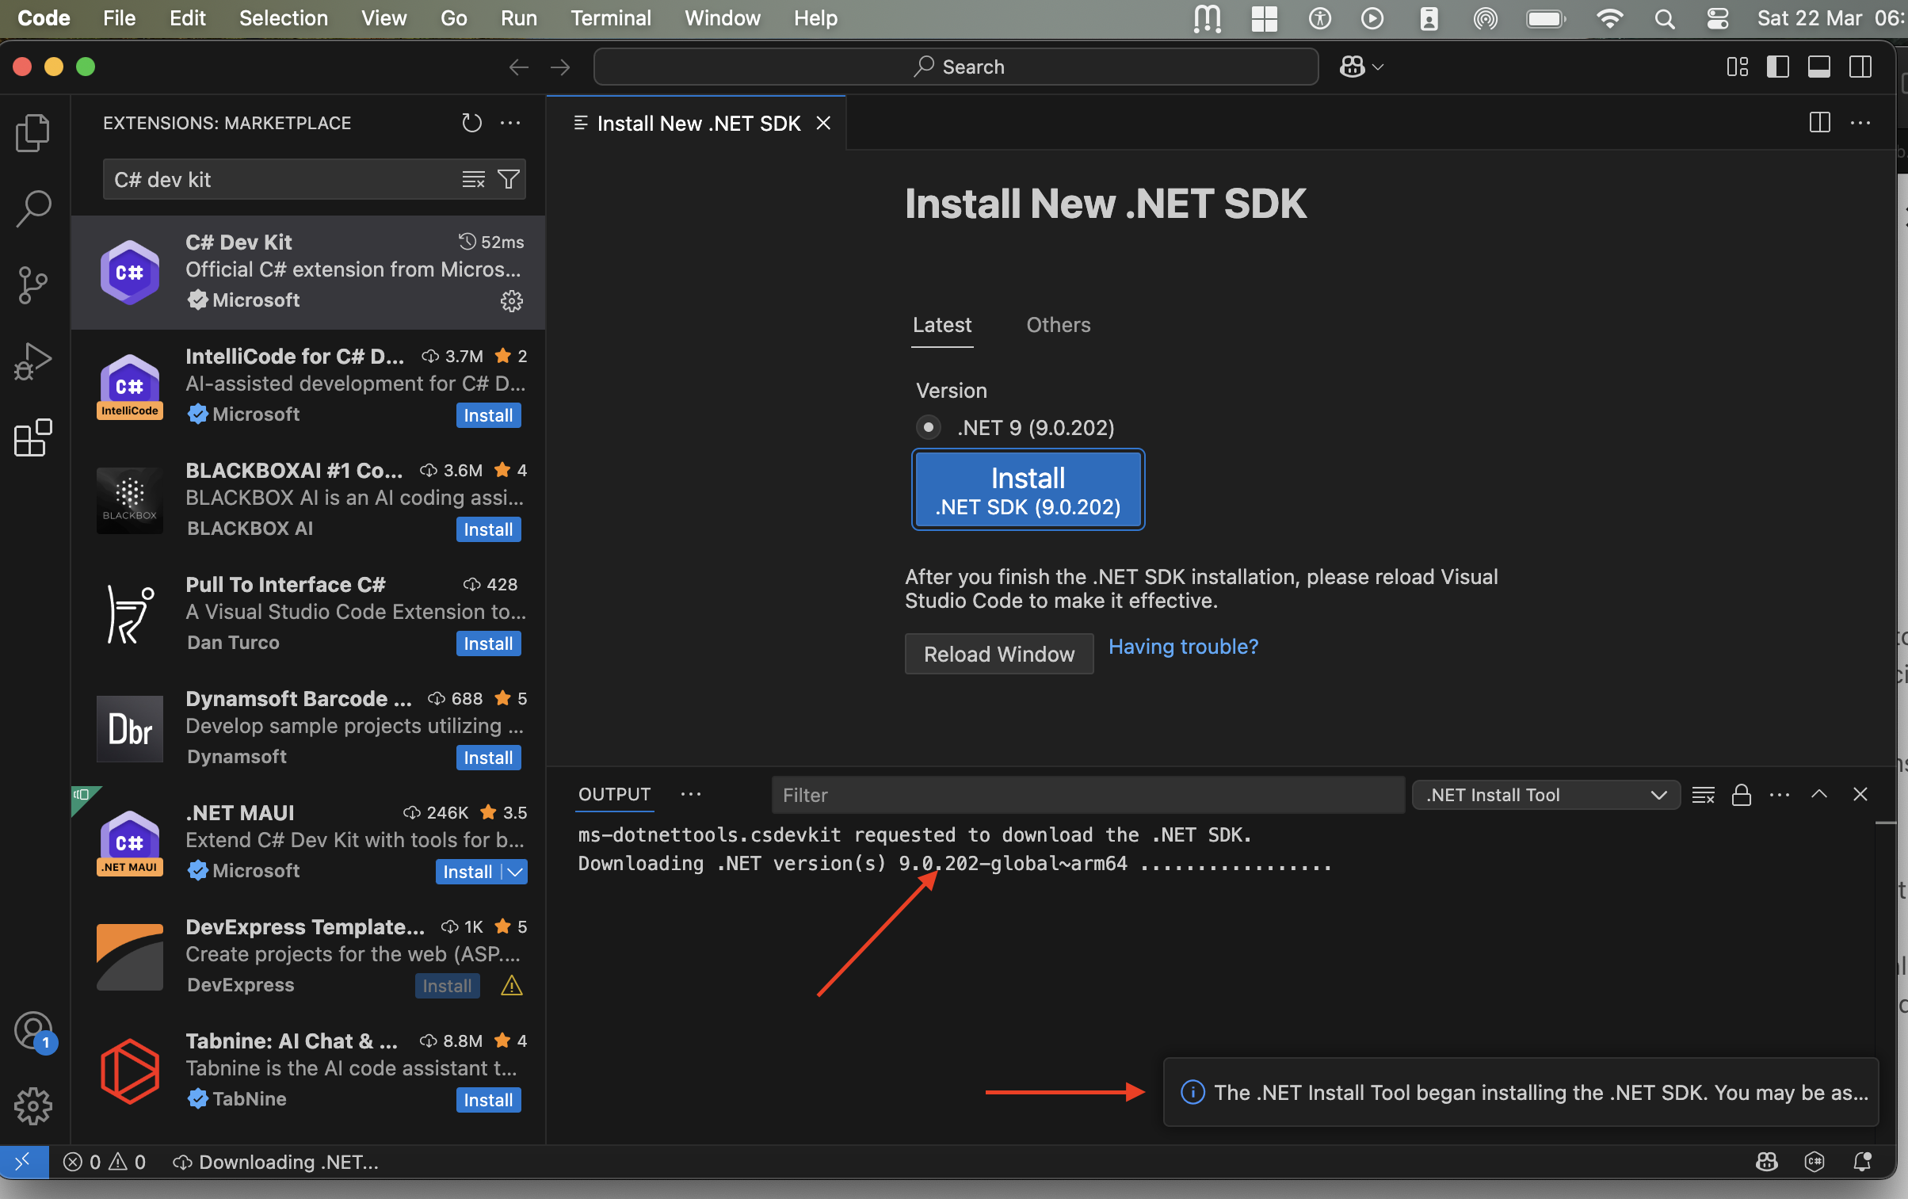Open macOS Spotlight search icon
The image size is (1908, 1199).
coord(1665,18)
